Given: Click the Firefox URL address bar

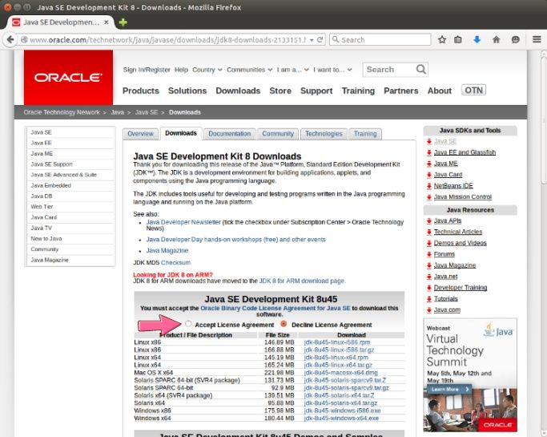Looking at the screenshot, I should [x=167, y=40].
